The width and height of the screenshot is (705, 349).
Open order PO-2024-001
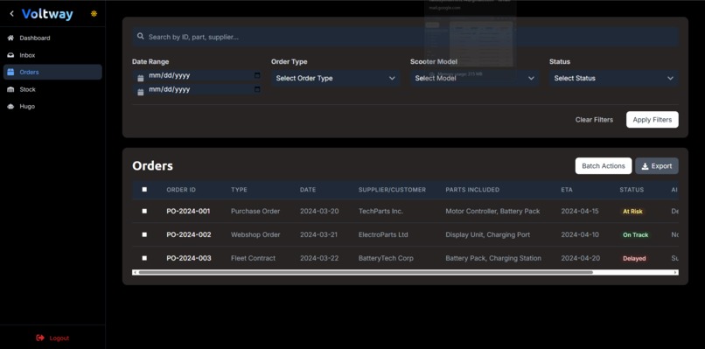(188, 211)
